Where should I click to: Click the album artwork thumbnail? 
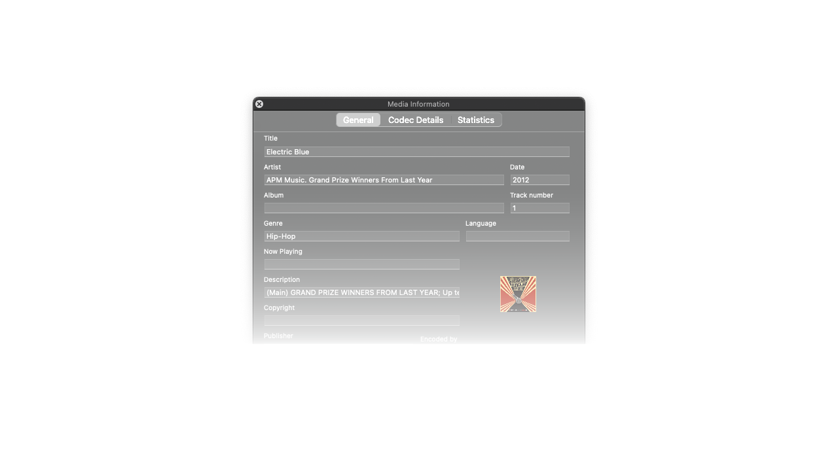(518, 294)
